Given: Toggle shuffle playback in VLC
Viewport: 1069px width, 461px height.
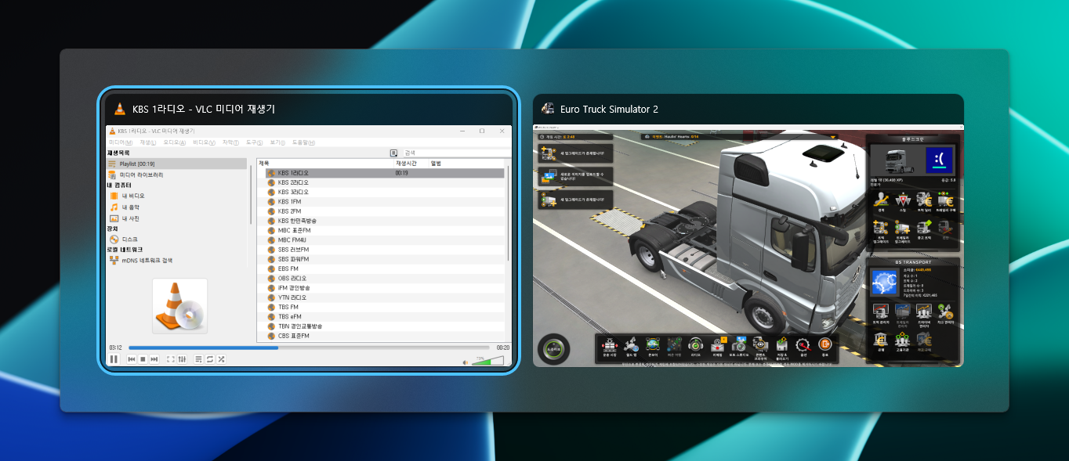Looking at the screenshot, I should pos(221,359).
